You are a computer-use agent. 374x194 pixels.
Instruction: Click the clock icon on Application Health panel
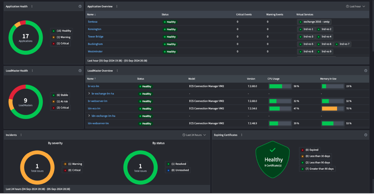[80, 6]
